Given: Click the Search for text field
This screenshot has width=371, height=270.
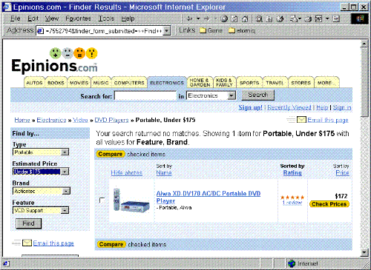Looking at the screenshot, I should tap(145, 95).
